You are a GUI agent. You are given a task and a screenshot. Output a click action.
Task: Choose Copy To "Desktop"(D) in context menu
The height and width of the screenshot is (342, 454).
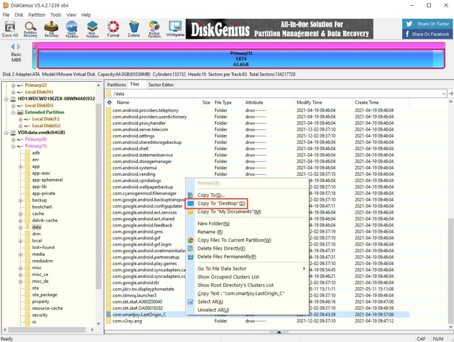pyautogui.click(x=221, y=203)
